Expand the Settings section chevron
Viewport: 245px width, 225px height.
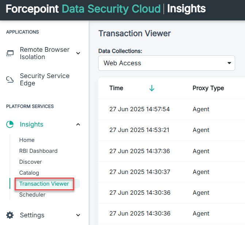78,215
